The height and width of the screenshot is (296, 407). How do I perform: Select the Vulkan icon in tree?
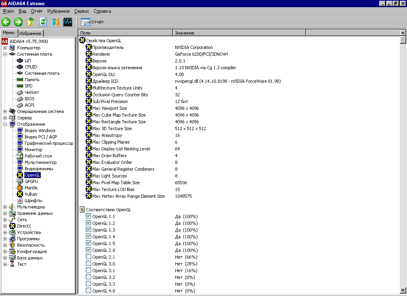(x=20, y=194)
